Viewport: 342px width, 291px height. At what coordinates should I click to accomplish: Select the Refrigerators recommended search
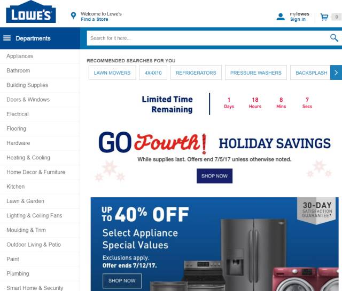click(196, 72)
